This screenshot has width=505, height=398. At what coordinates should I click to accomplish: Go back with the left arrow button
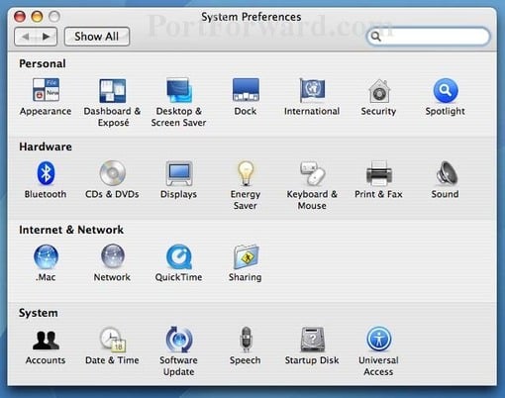[x=26, y=37]
